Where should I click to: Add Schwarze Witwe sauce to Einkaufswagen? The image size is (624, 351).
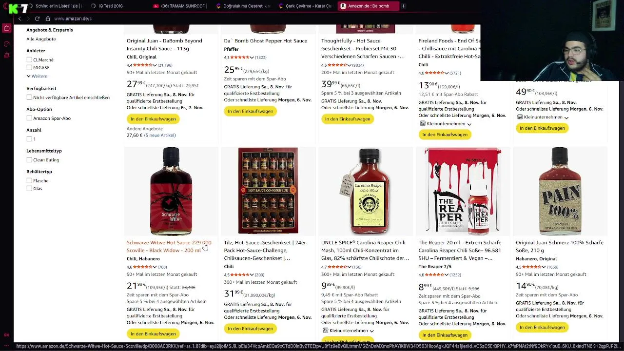coord(153,334)
